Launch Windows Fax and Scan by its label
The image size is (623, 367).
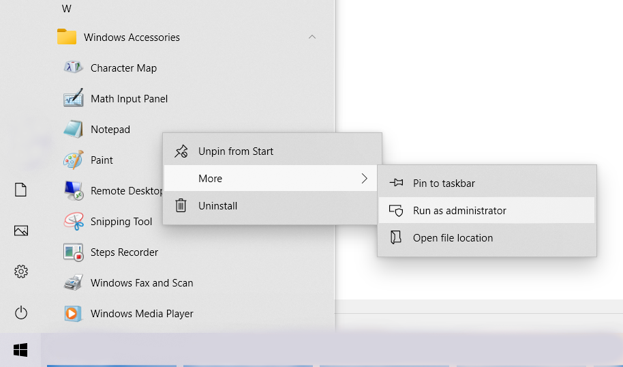click(x=142, y=282)
